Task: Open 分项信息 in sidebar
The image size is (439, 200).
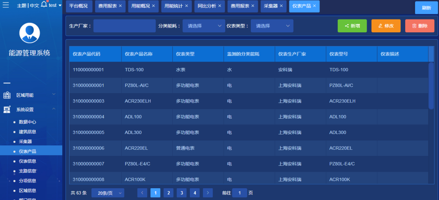Action: coord(28,181)
